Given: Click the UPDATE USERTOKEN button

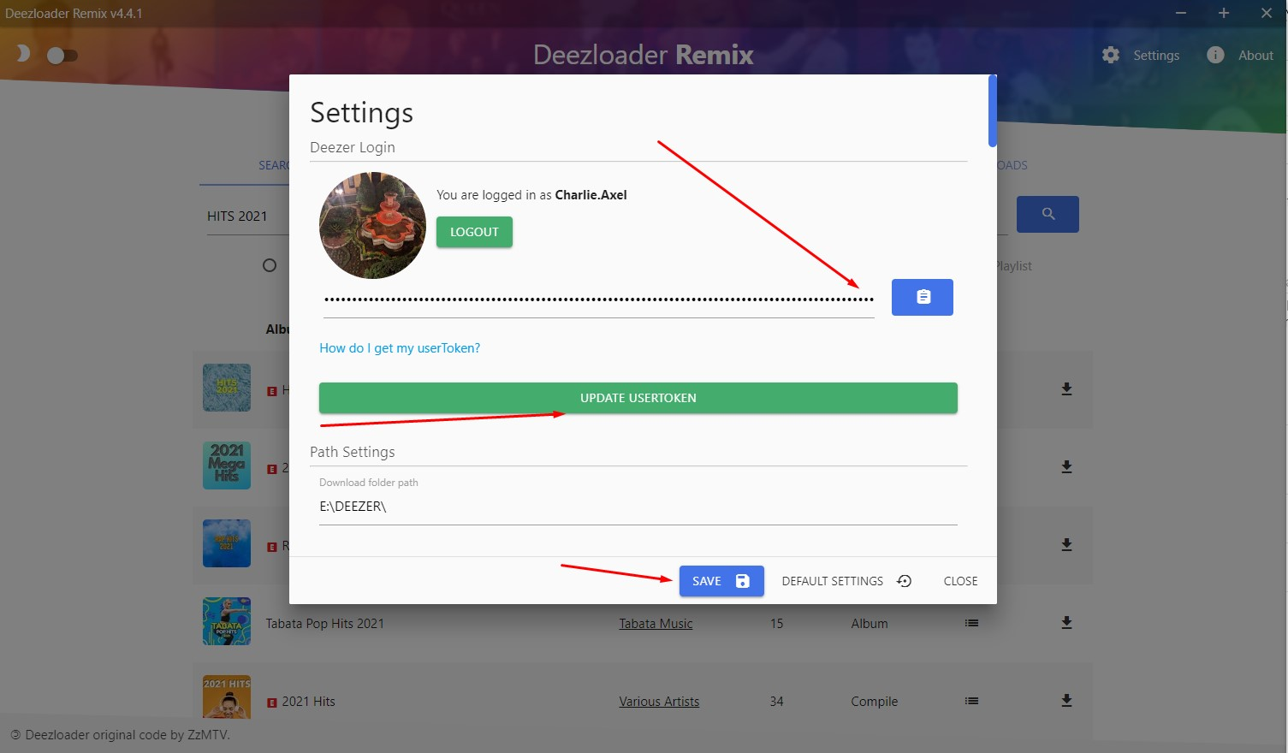Looking at the screenshot, I should click(x=638, y=398).
